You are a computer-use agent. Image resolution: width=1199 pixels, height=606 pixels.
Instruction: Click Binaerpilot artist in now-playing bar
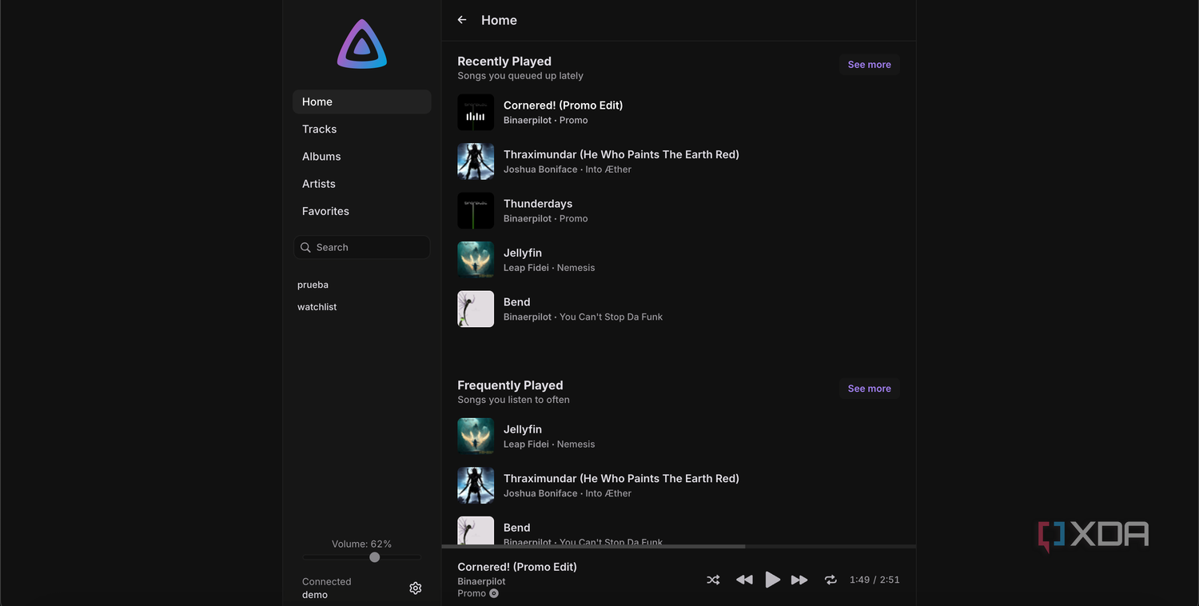482,582
